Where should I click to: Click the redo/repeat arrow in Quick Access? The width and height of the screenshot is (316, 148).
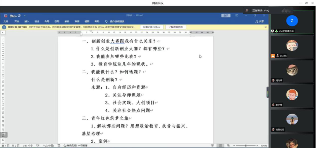pyautogui.click(x=19, y=15)
